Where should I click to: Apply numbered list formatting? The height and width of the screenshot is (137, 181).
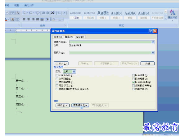pos(31,13)
